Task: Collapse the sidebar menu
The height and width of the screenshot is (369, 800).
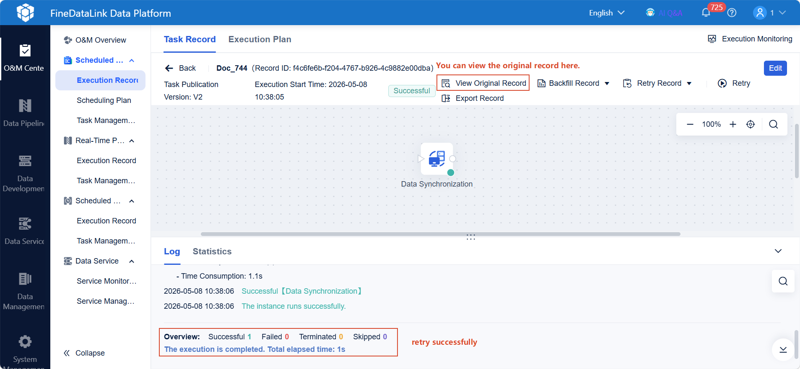Action: (x=84, y=353)
